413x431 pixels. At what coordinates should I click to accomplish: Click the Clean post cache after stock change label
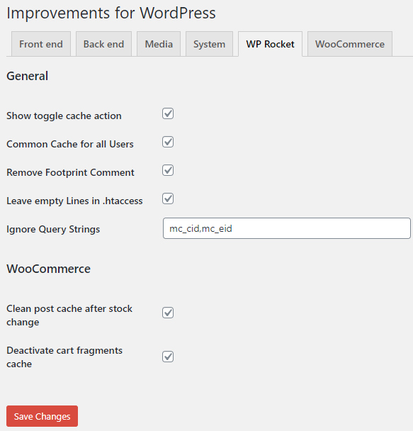[69, 315]
